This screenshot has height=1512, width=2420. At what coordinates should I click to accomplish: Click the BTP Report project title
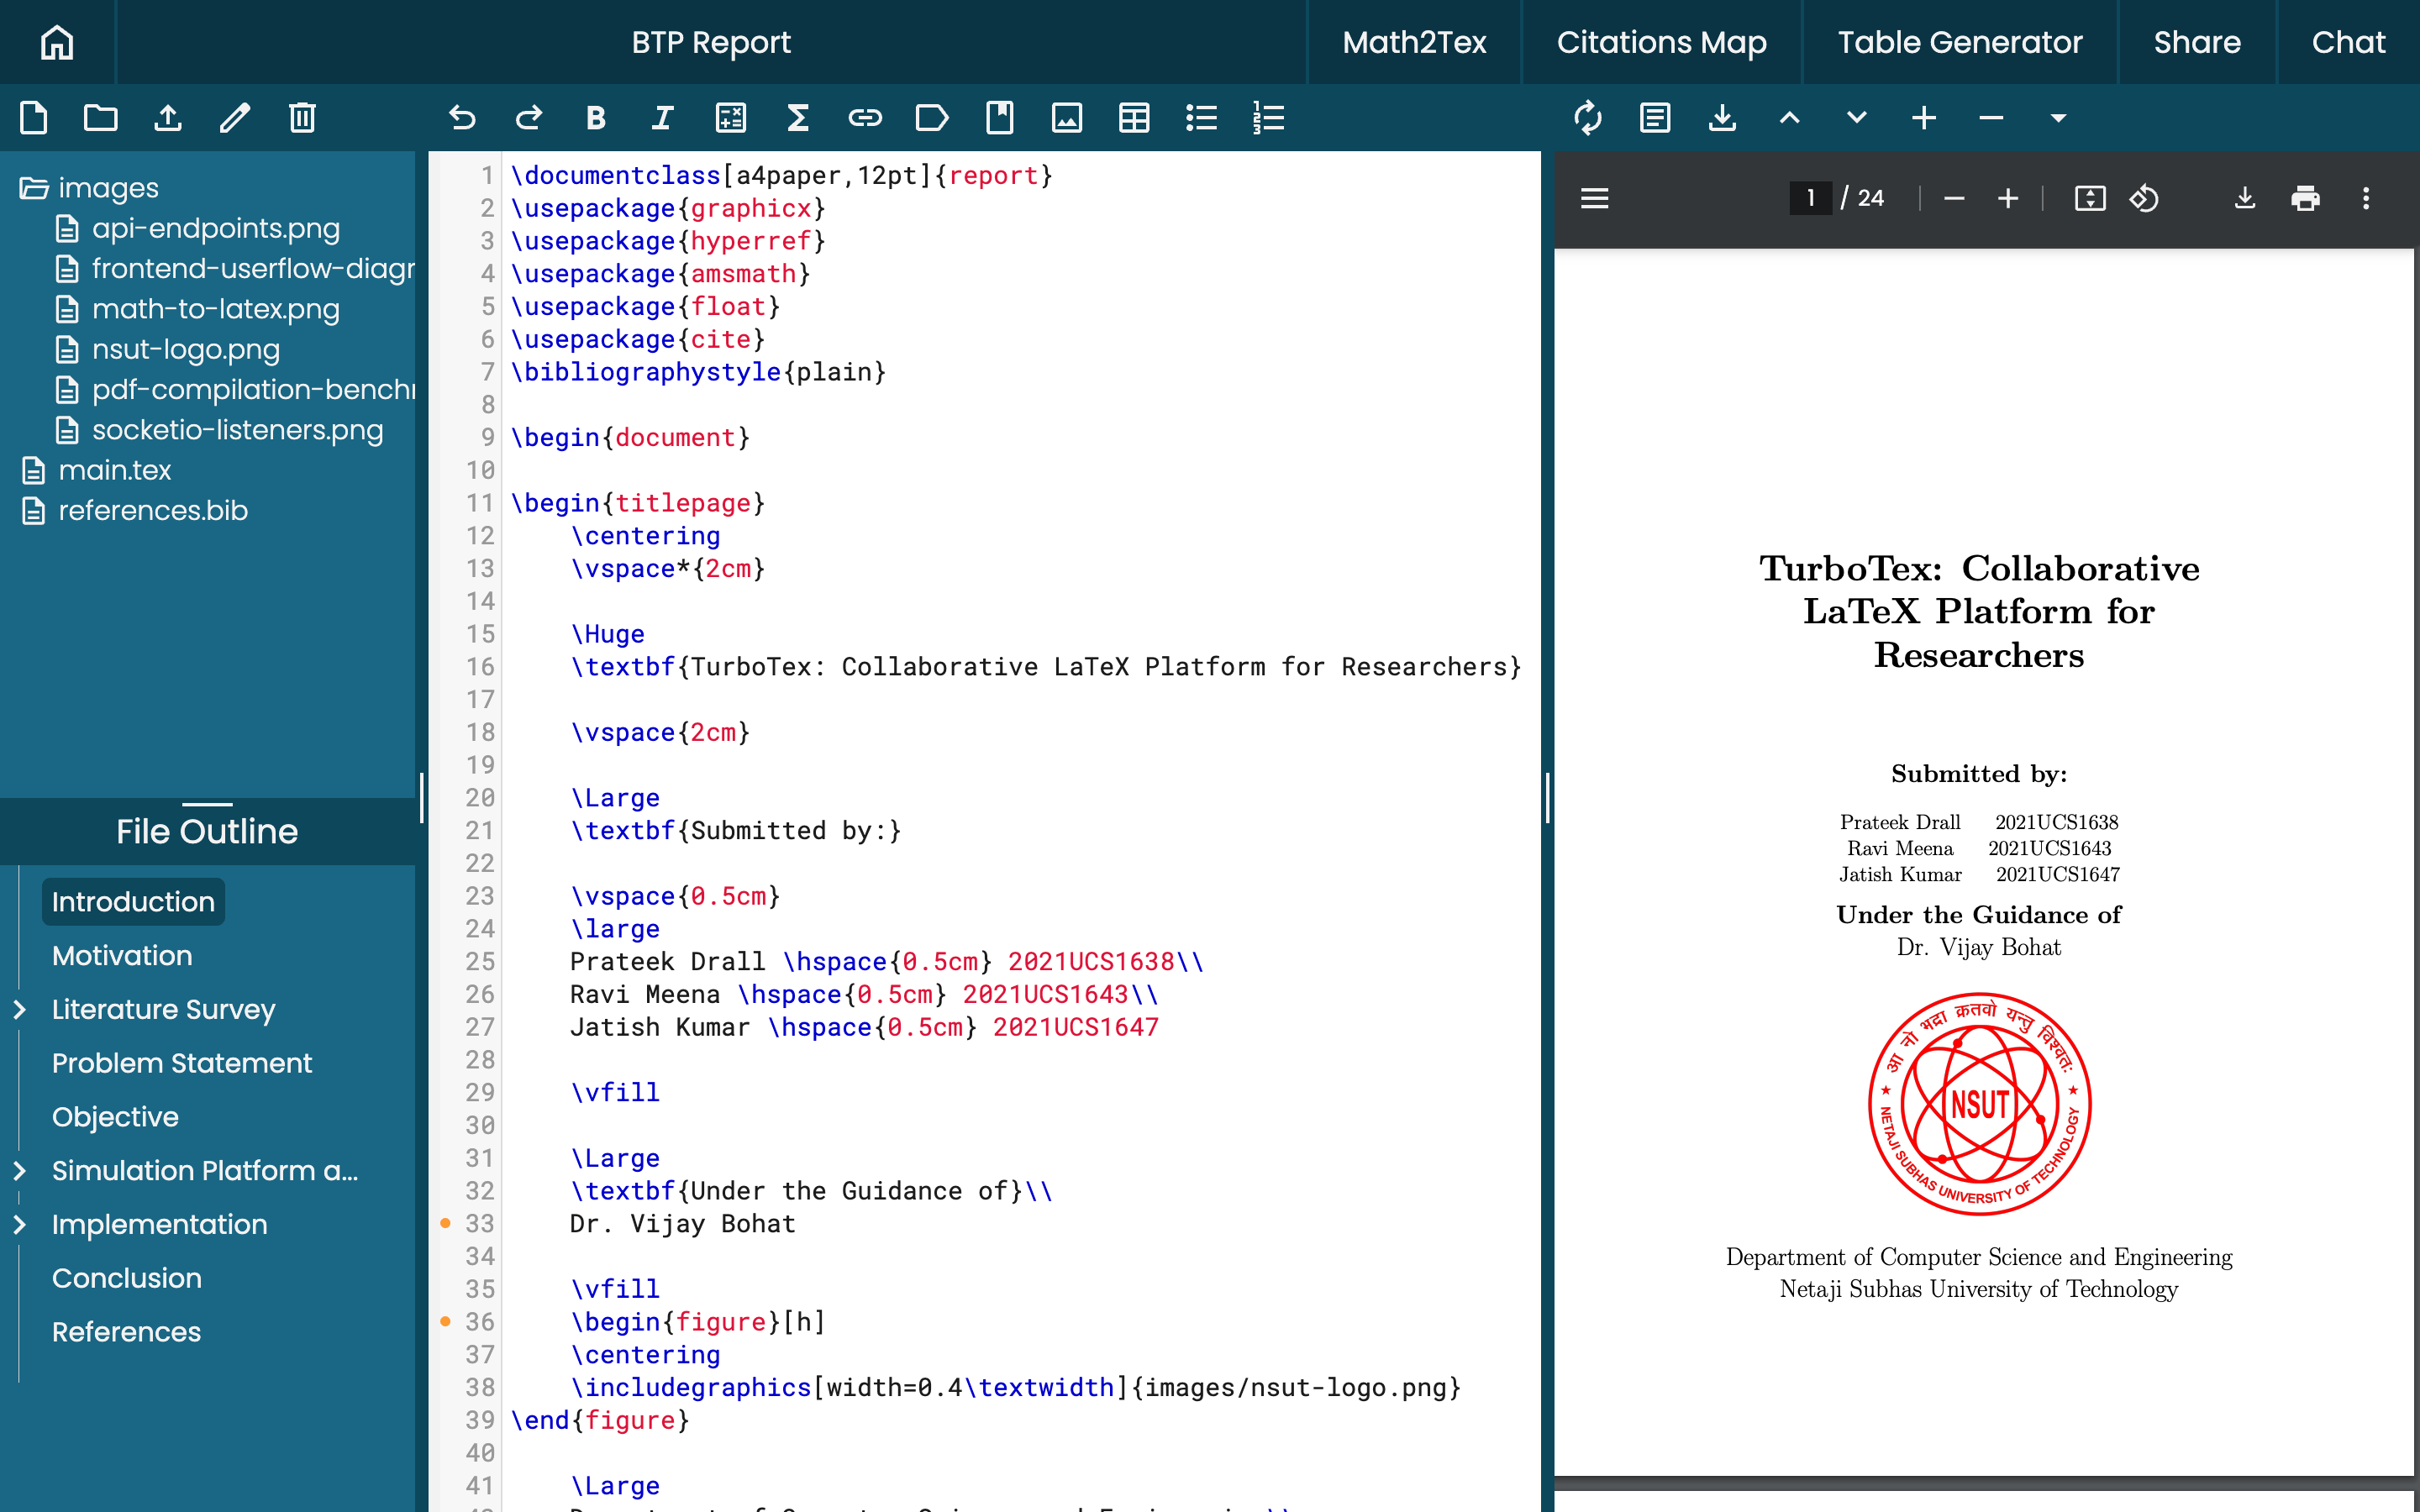(710, 42)
